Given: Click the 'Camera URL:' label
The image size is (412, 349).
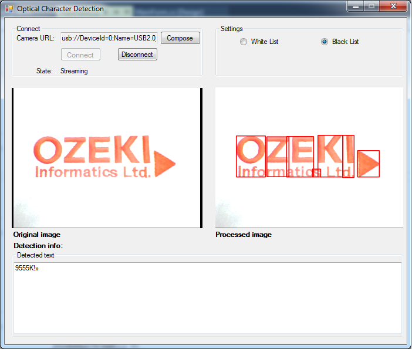Looking at the screenshot, I should 35,38.
